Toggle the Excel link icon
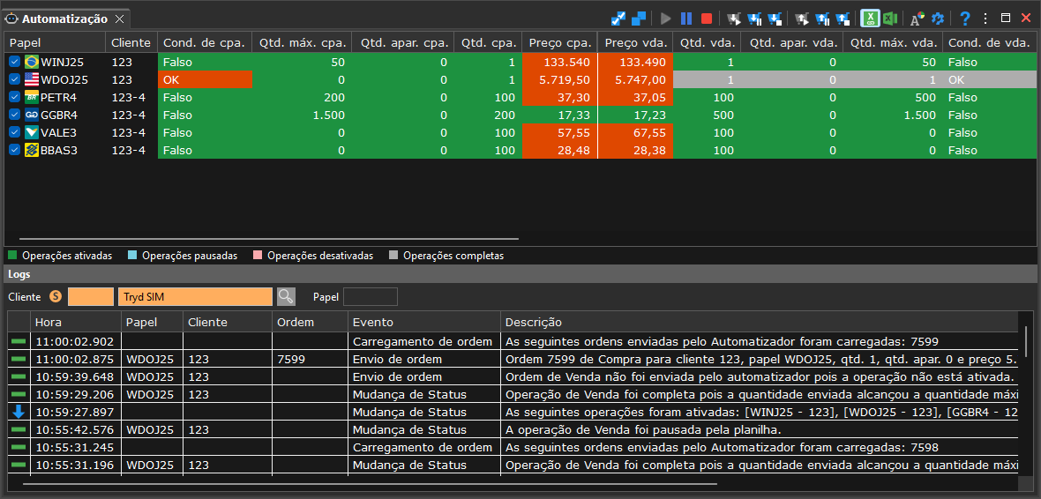 click(871, 19)
